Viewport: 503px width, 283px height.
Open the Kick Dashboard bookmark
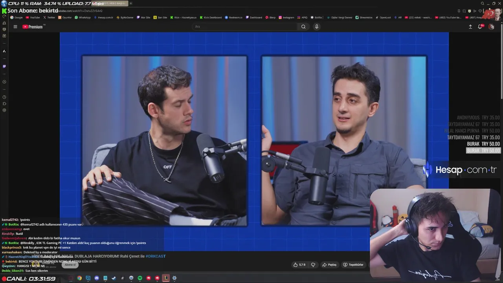[211, 17]
